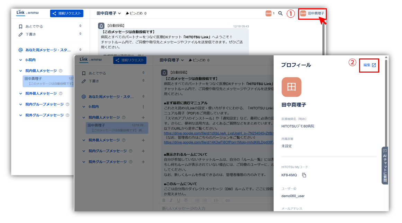This screenshot has height=223, width=402.
Task: Open the profile 編集 link
Action: pos(369,65)
